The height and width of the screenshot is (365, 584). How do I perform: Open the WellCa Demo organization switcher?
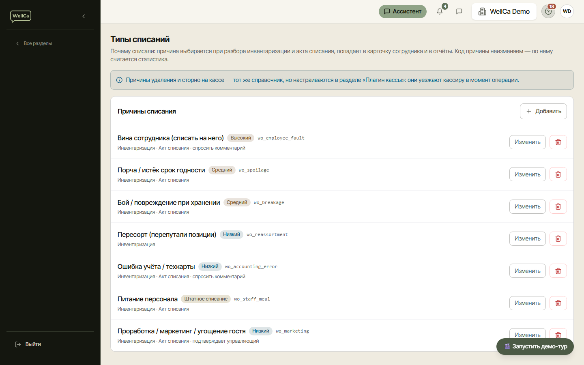click(x=504, y=11)
